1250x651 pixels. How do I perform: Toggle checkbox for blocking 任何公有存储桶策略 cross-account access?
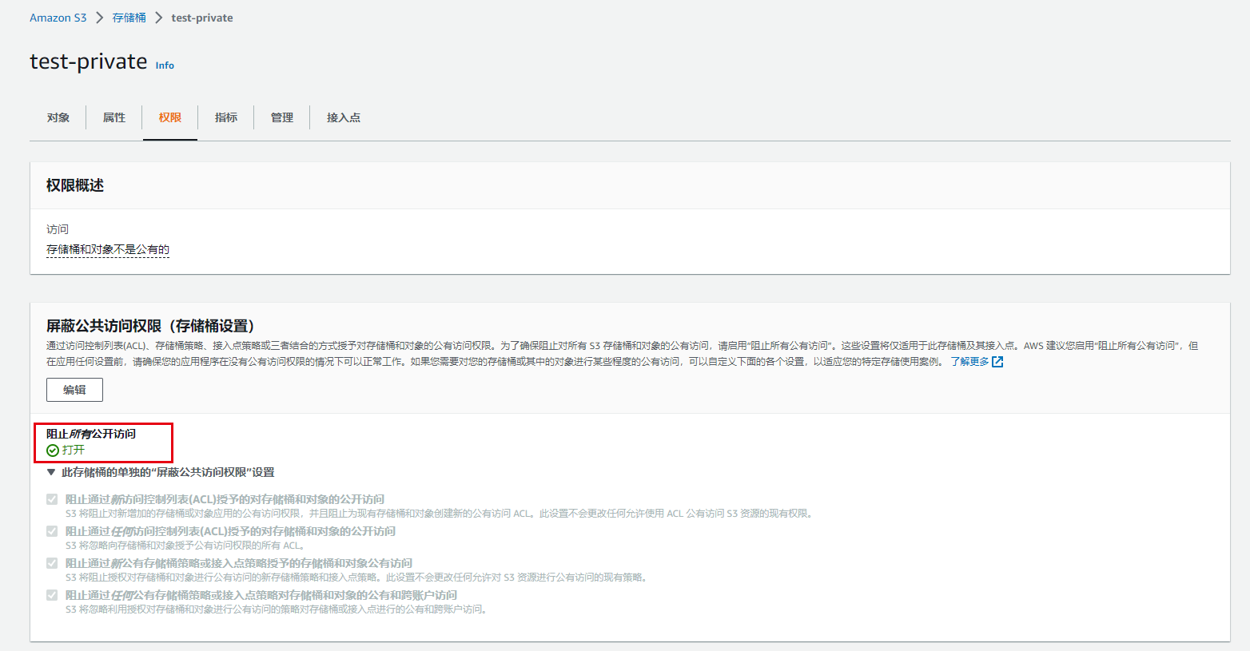pos(52,595)
